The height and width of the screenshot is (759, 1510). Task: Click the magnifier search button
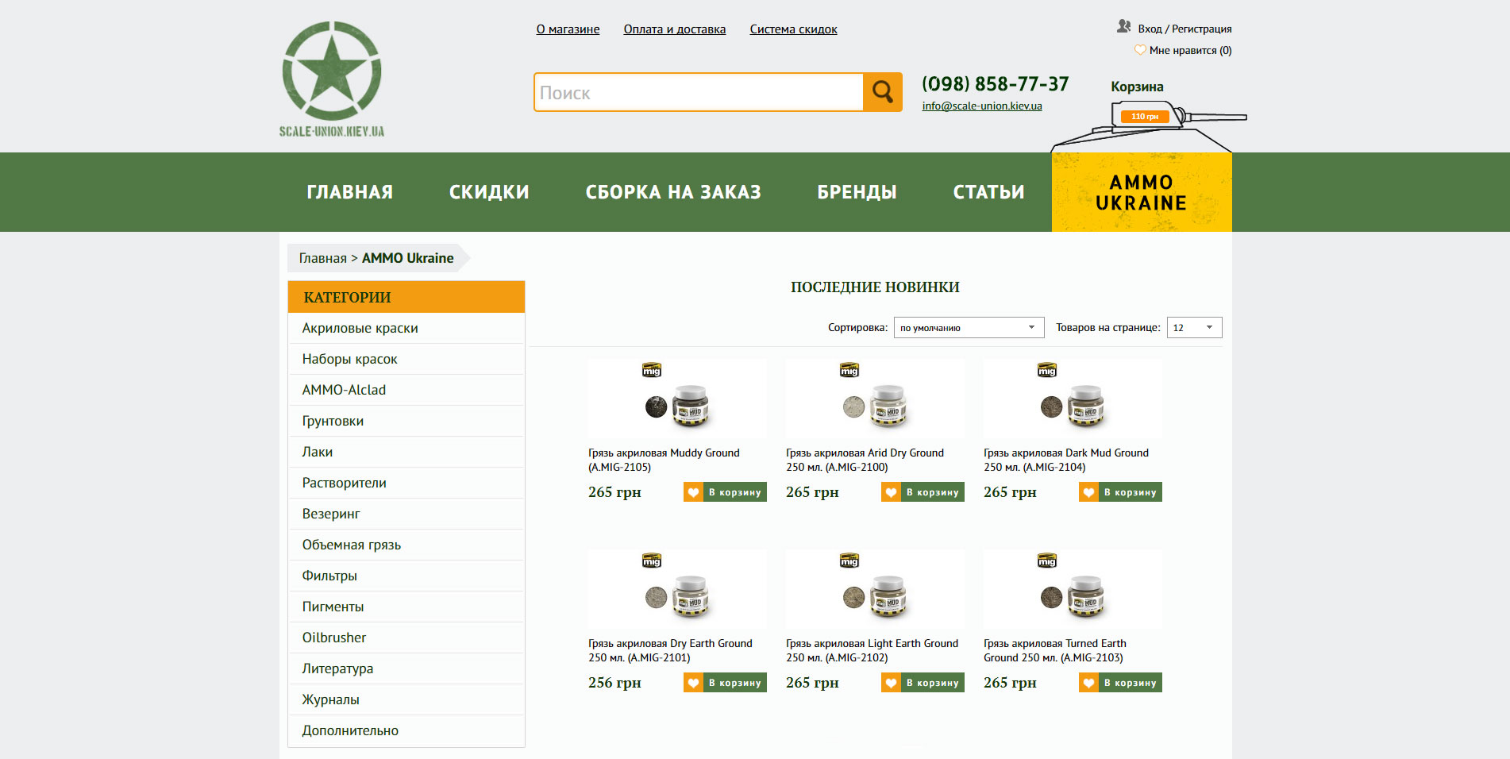tap(882, 92)
